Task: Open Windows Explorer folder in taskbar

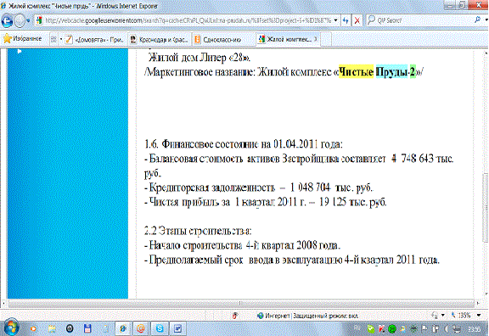Action: pos(52,328)
